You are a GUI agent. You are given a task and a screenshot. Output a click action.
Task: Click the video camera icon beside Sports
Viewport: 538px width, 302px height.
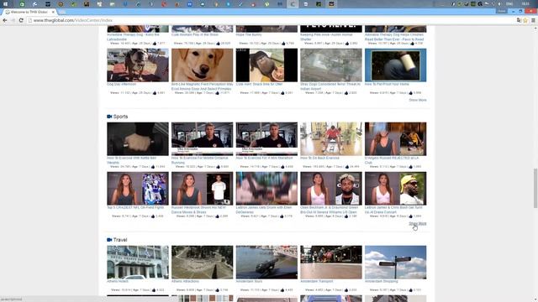pos(109,117)
